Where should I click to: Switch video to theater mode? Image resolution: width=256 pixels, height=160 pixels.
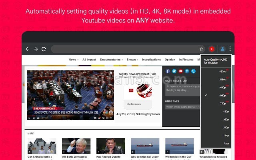click(107, 118)
